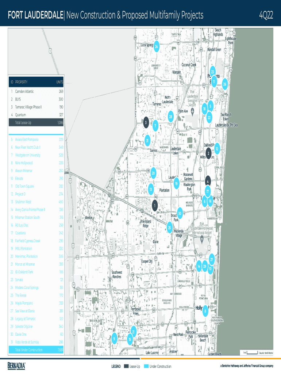The width and height of the screenshot is (281, 374).
Task: Click map marker 24 near Coral Springs
Action: (156, 47)
